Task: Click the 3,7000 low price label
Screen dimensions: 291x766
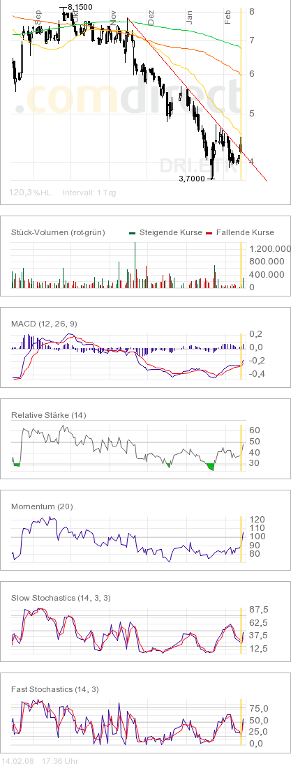Action: (192, 179)
